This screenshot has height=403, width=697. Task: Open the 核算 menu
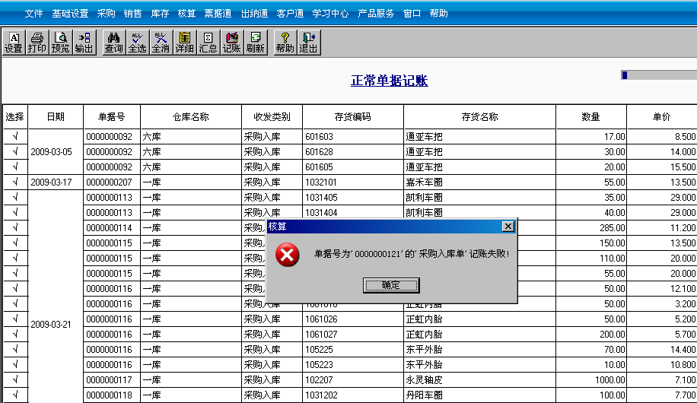[186, 14]
